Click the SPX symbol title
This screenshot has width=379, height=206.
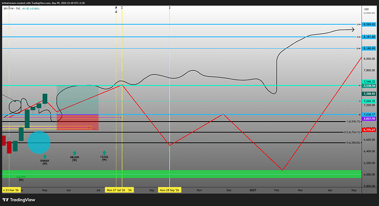(5, 8)
